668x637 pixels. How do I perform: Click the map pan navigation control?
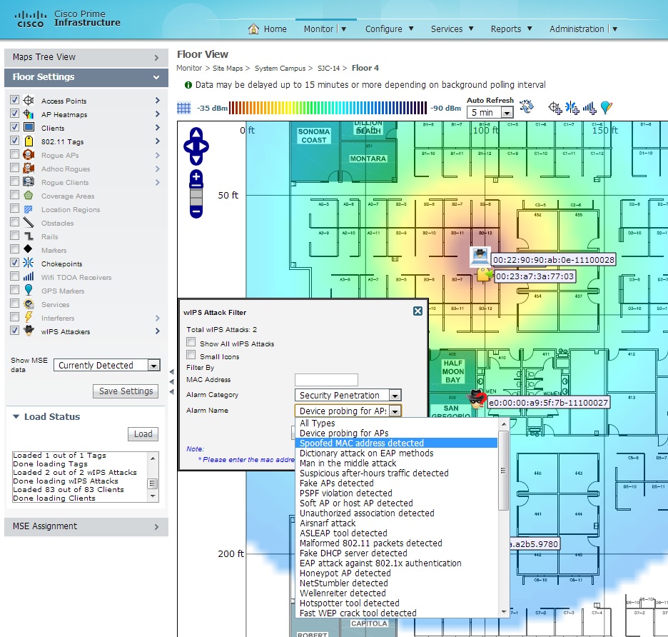tap(196, 146)
